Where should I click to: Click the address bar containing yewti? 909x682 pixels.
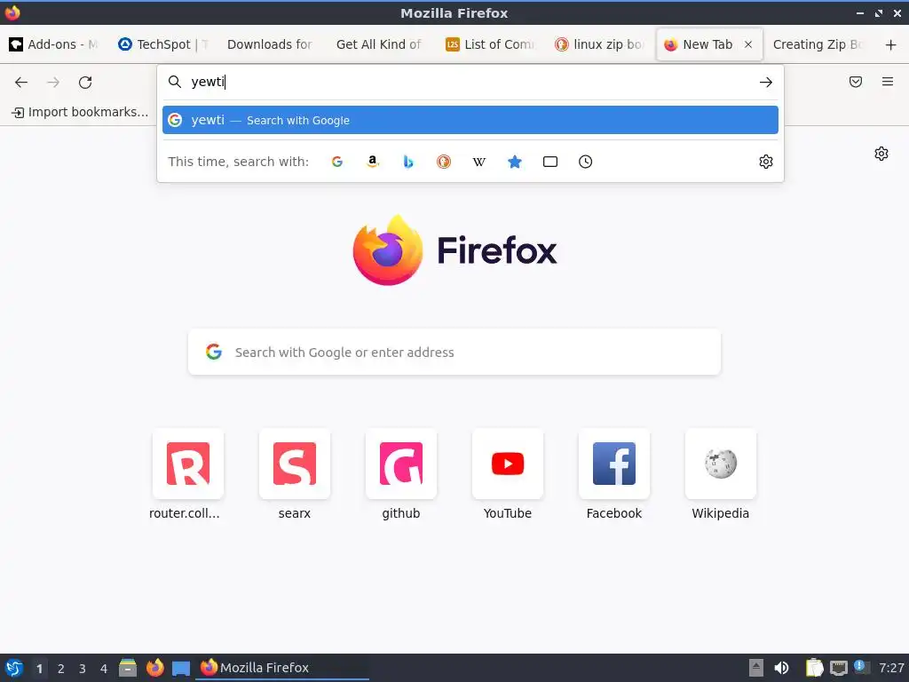[470, 82]
